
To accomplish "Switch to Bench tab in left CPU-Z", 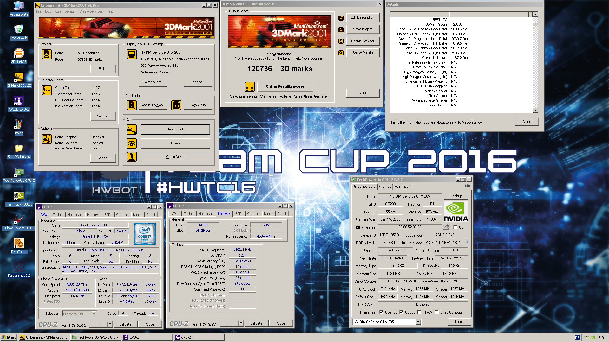I will (137, 215).
